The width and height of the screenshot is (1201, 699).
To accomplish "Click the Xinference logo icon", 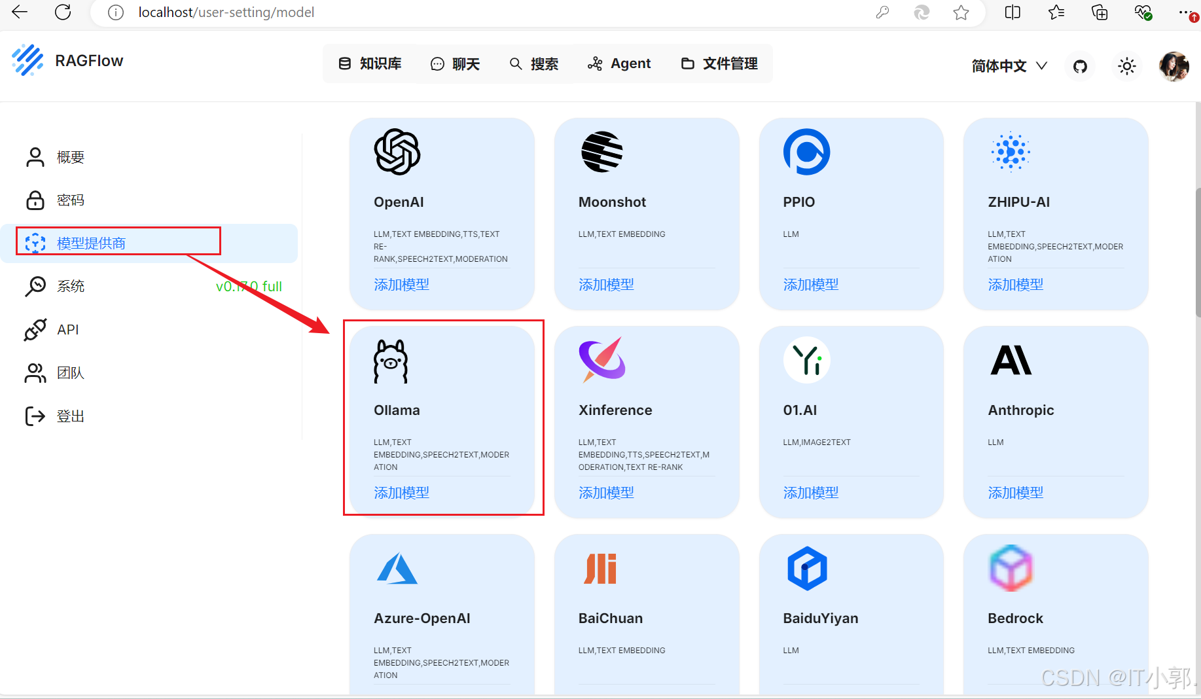I will pyautogui.click(x=603, y=359).
